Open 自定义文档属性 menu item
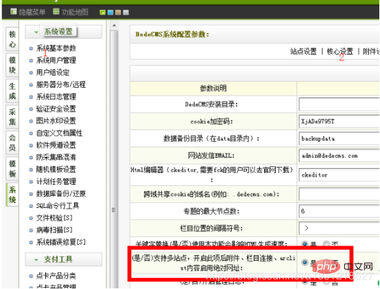The height and width of the screenshot is (289, 380). coord(59,133)
